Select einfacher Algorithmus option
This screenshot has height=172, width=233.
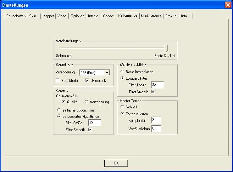pos(59,110)
